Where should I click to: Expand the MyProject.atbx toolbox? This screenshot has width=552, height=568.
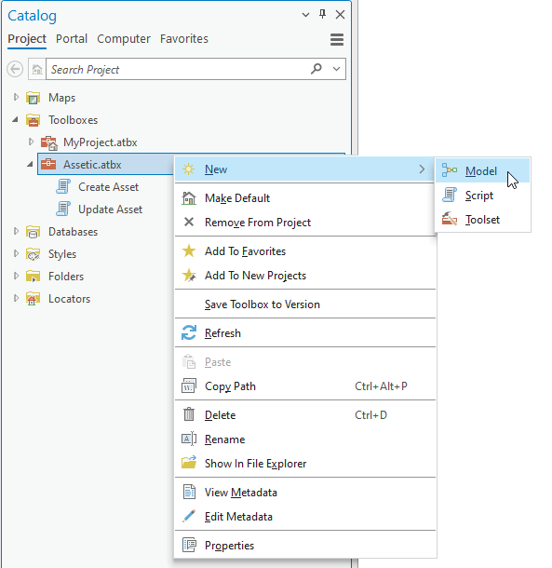click(31, 142)
